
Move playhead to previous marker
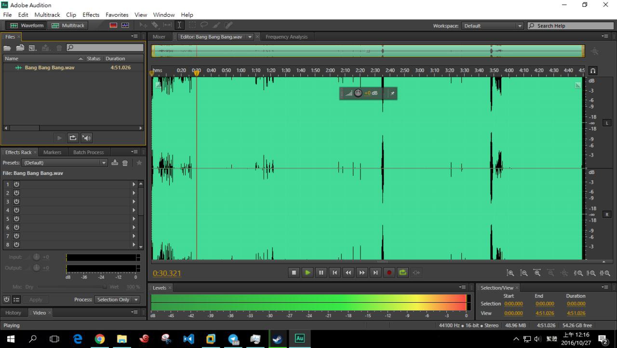[335, 272]
